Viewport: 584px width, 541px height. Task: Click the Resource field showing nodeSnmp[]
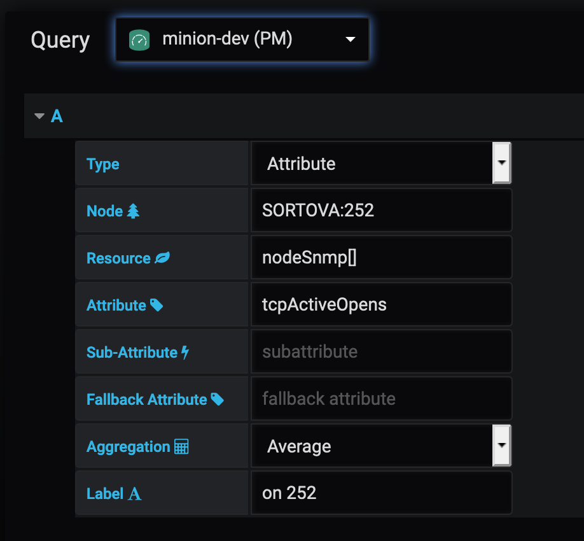[x=382, y=257]
